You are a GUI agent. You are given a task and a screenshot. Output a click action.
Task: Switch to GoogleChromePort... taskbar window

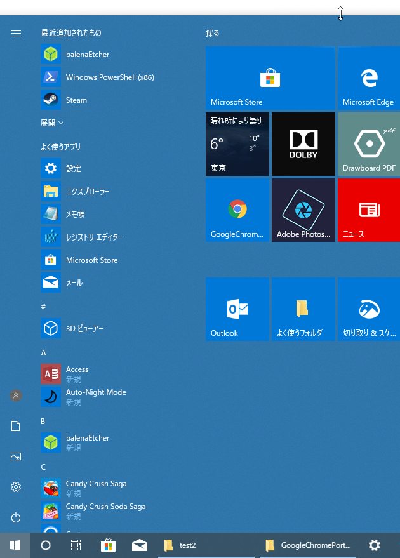[x=308, y=545]
